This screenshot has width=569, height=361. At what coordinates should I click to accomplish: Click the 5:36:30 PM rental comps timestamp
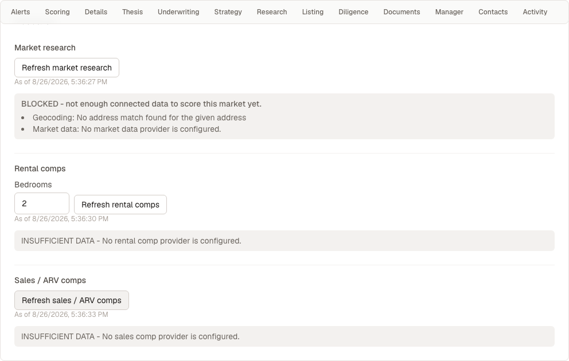pos(61,219)
